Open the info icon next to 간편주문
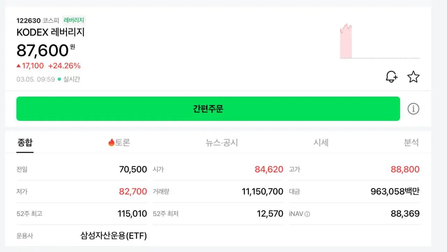This screenshot has height=252, width=447. [x=413, y=108]
